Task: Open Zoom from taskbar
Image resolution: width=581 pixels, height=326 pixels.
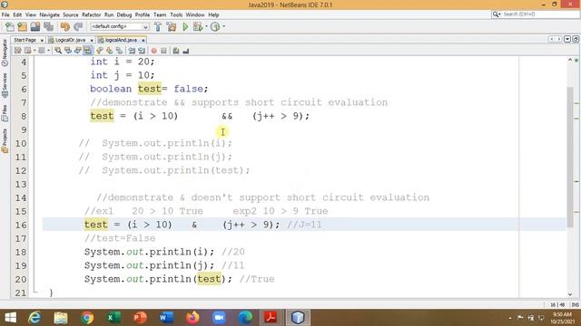Action: (219, 318)
